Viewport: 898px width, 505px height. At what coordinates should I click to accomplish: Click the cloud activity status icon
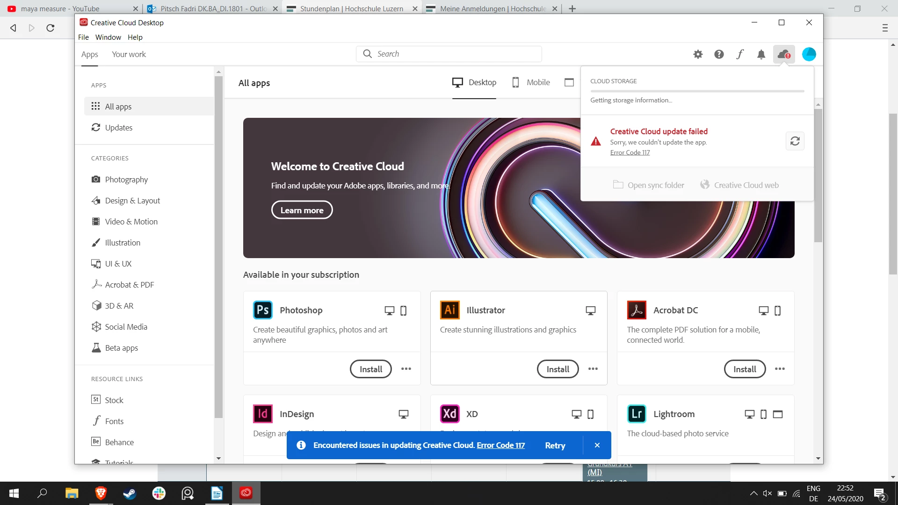(784, 54)
